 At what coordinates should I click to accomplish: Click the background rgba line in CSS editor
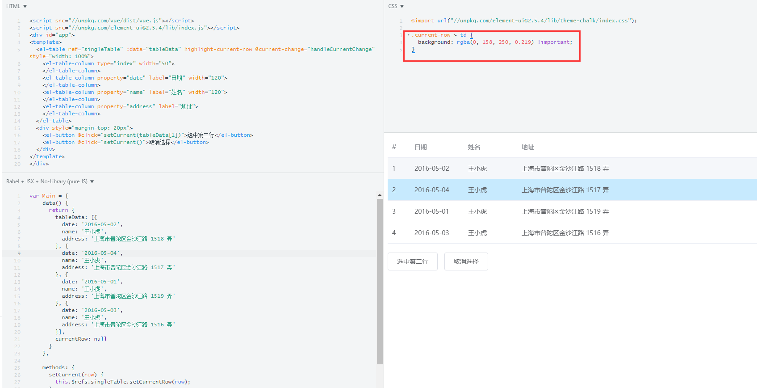click(x=495, y=42)
